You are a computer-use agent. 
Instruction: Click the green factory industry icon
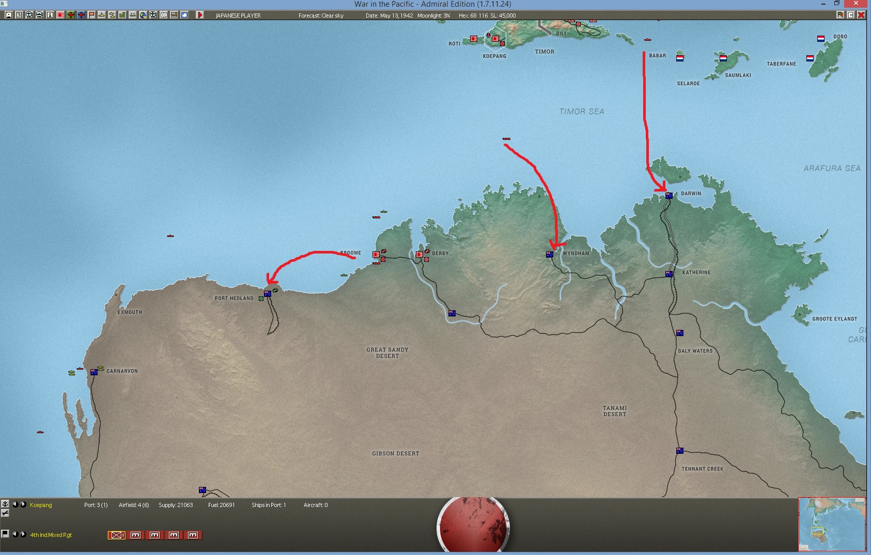122,15
